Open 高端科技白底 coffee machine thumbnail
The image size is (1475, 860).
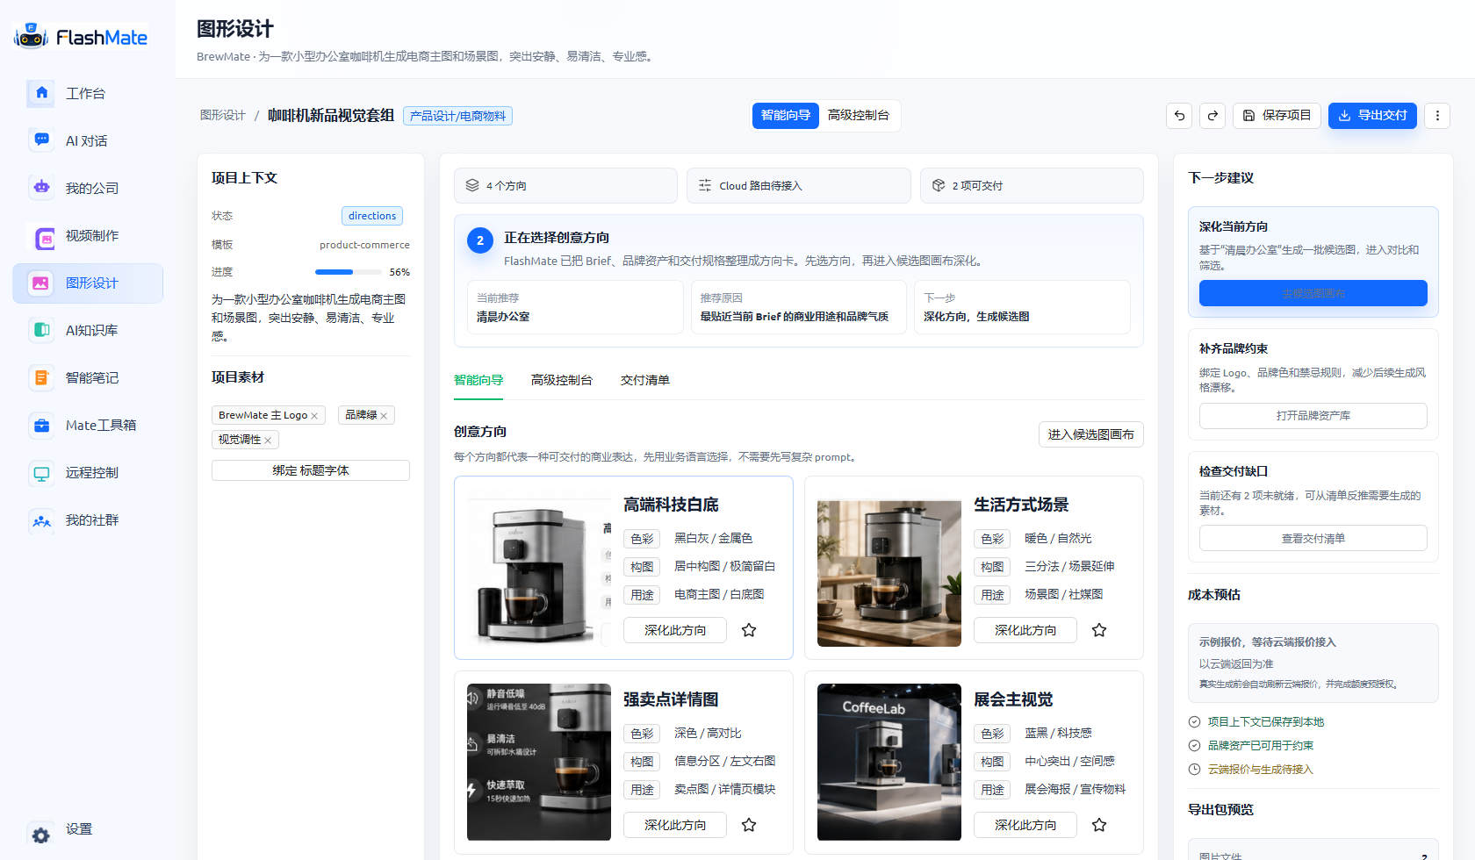click(x=539, y=568)
